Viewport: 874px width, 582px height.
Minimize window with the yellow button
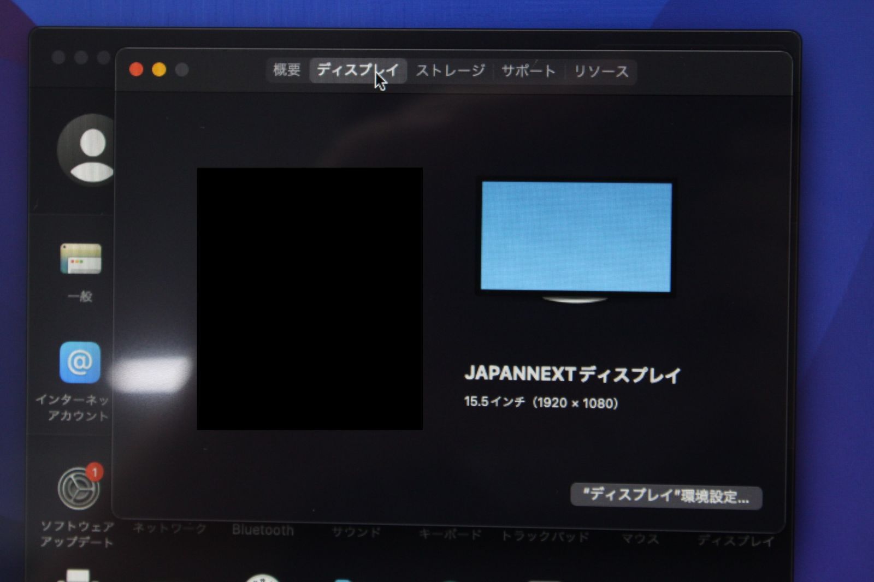pos(159,69)
